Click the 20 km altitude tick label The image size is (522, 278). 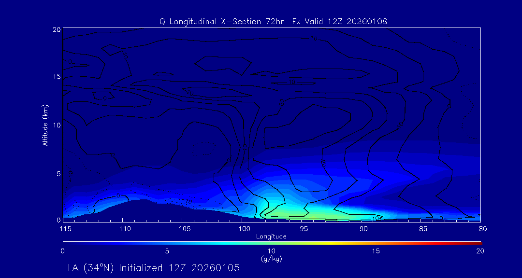click(x=56, y=29)
